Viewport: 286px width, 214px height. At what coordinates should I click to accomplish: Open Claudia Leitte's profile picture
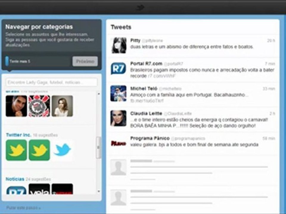tap(119, 118)
